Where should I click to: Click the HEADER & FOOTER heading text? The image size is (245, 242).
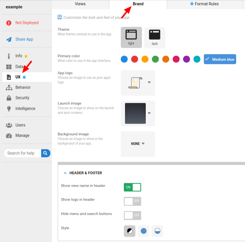86,173
